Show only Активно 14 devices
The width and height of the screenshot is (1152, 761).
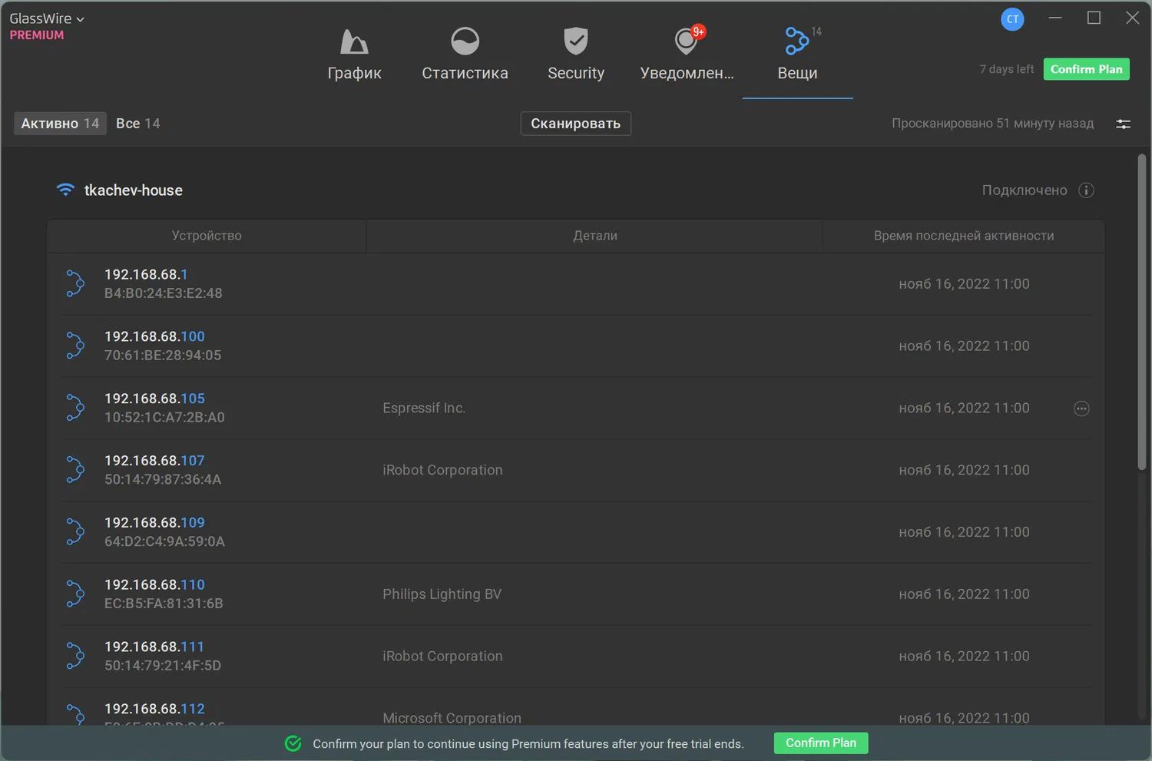tap(60, 124)
